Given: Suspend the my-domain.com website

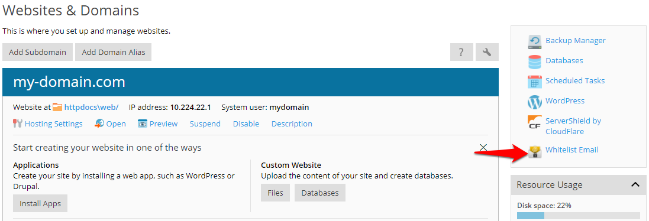Looking at the screenshot, I should tap(205, 124).
